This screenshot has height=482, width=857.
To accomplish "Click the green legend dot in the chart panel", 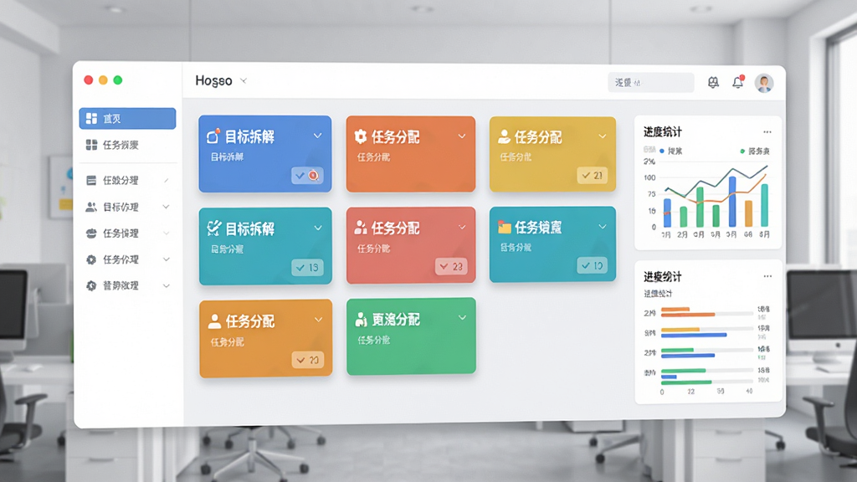I will coord(742,151).
